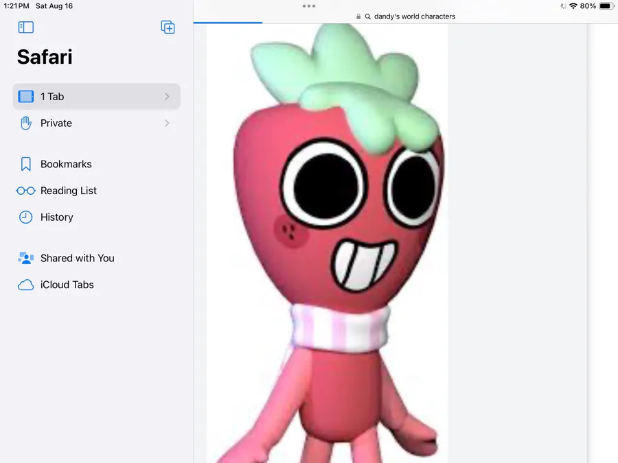
Task: Click the Private hand icon
Action: tap(26, 123)
